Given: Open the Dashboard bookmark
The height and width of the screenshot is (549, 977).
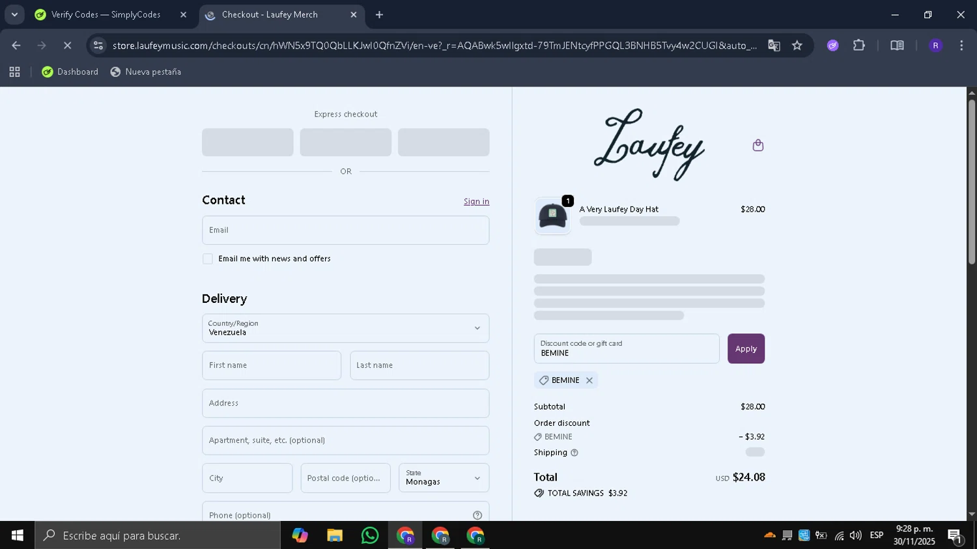Looking at the screenshot, I should tap(70, 72).
